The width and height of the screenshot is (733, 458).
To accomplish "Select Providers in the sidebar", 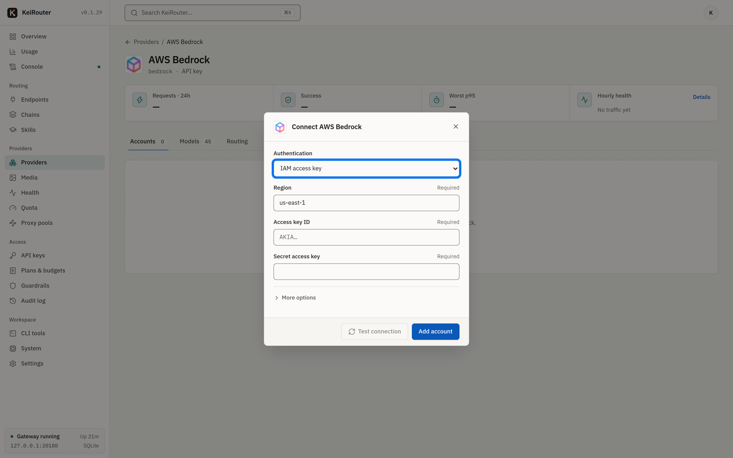I will (55, 163).
